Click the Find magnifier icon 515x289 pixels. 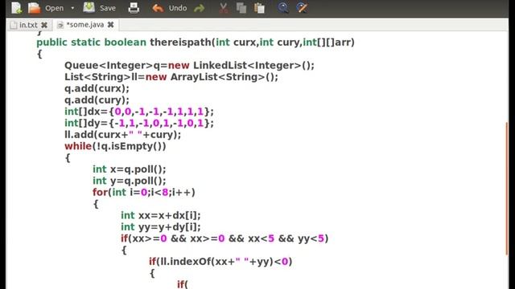point(282,7)
